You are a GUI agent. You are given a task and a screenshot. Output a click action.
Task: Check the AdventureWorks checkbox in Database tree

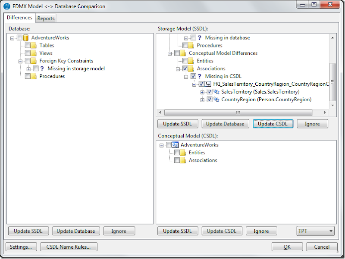click(x=19, y=38)
